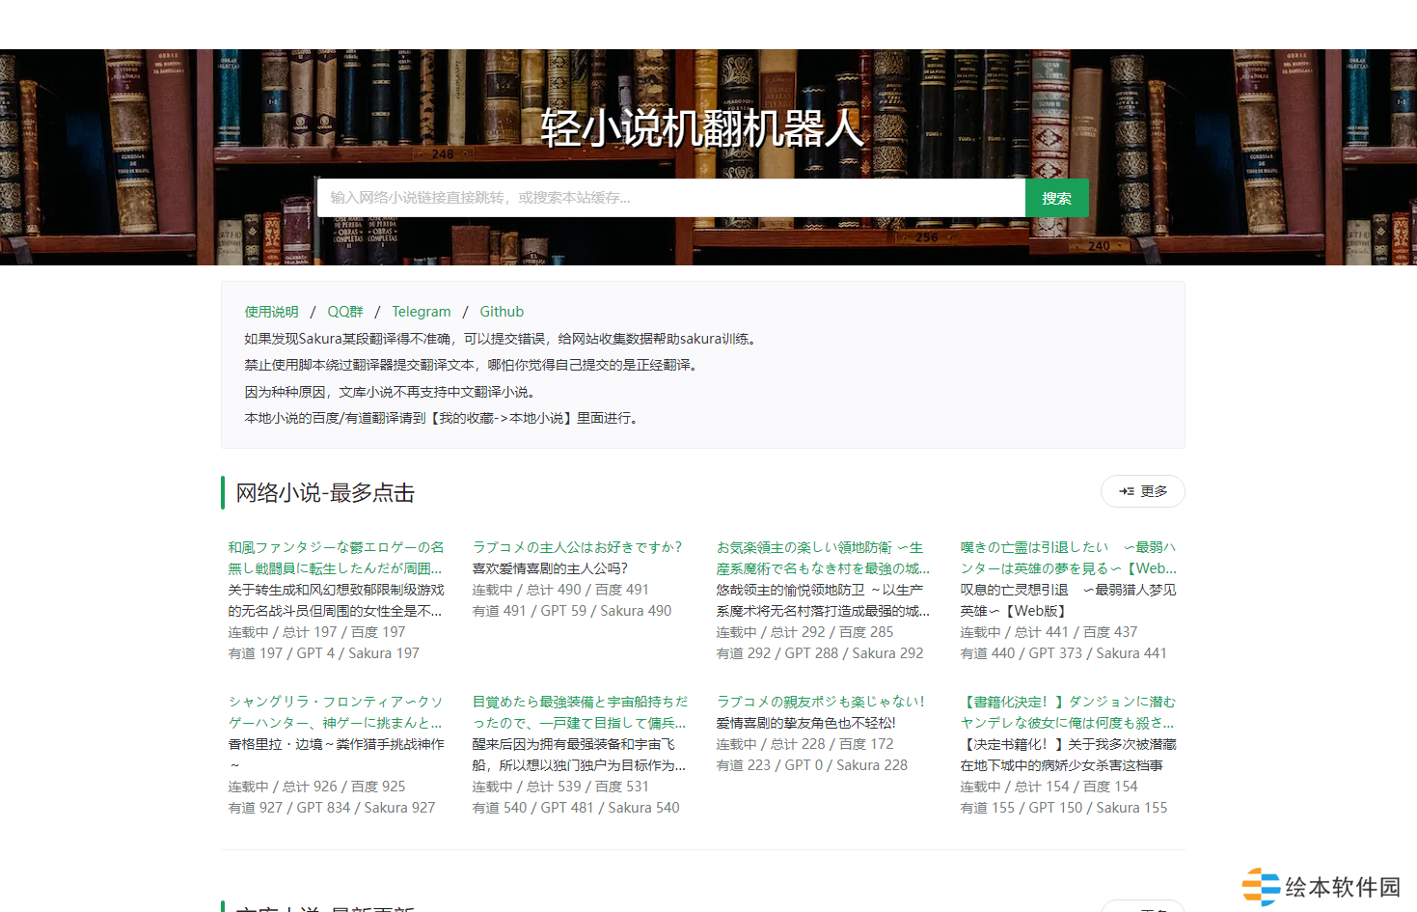This screenshot has width=1417, height=912.
Task: Open the Telegram link
Action: pos(421,312)
